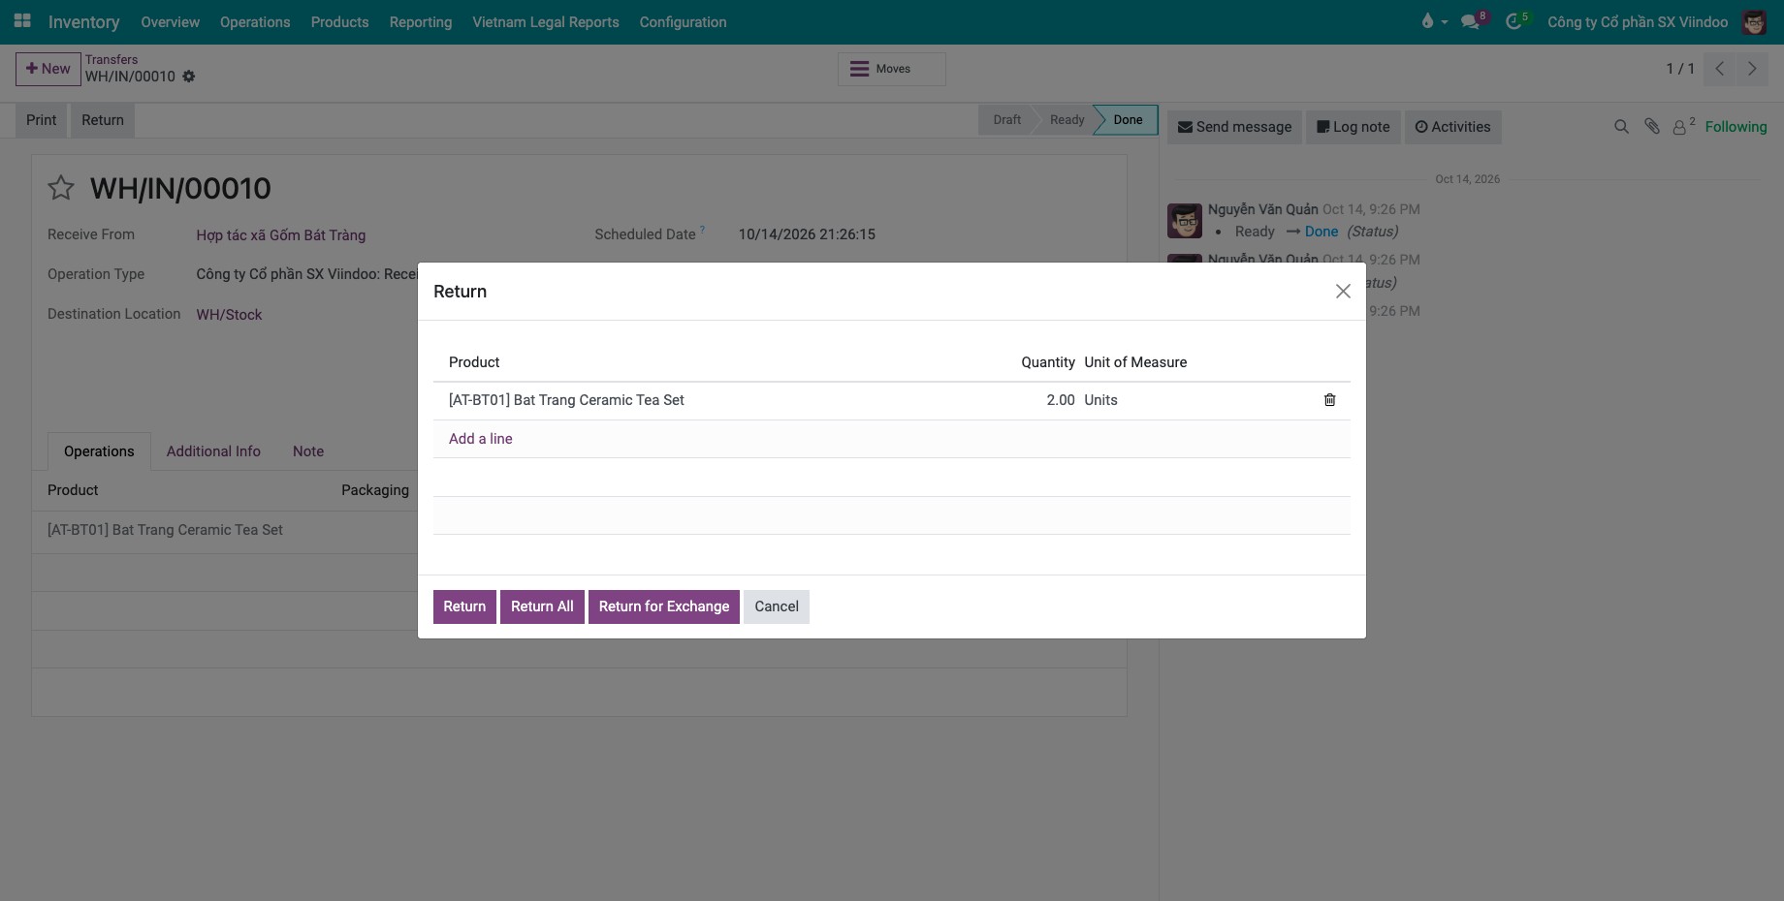This screenshot has width=1784, height=901.
Task: Delete the Bat Trang Tea Set line
Action: [x=1329, y=400]
